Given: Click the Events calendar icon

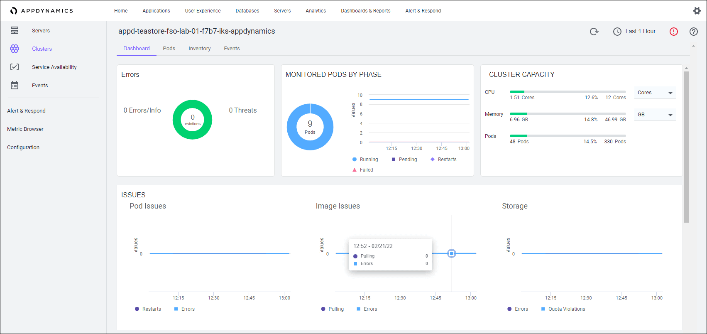Looking at the screenshot, I should [x=15, y=85].
